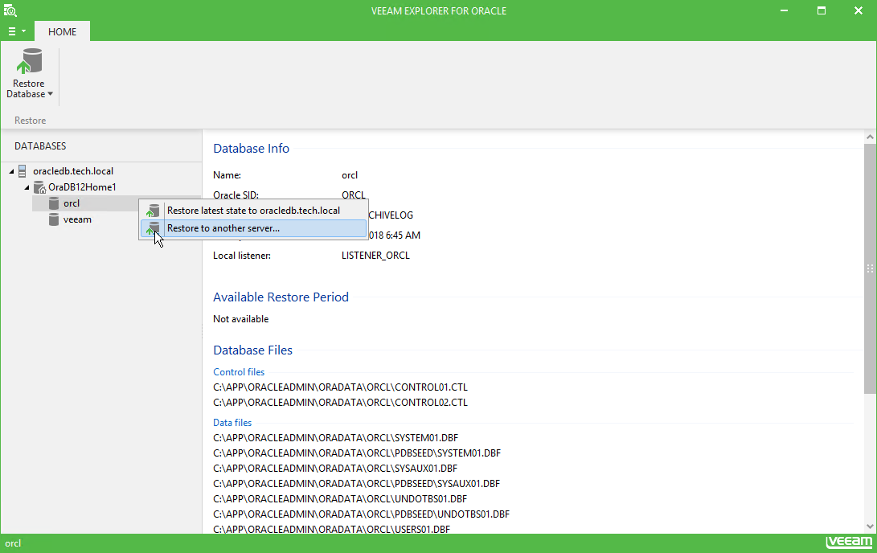Select the HOME ribbon tab
Image resolution: width=877 pixels, height=553 pixels.
[x=62, y=32]
